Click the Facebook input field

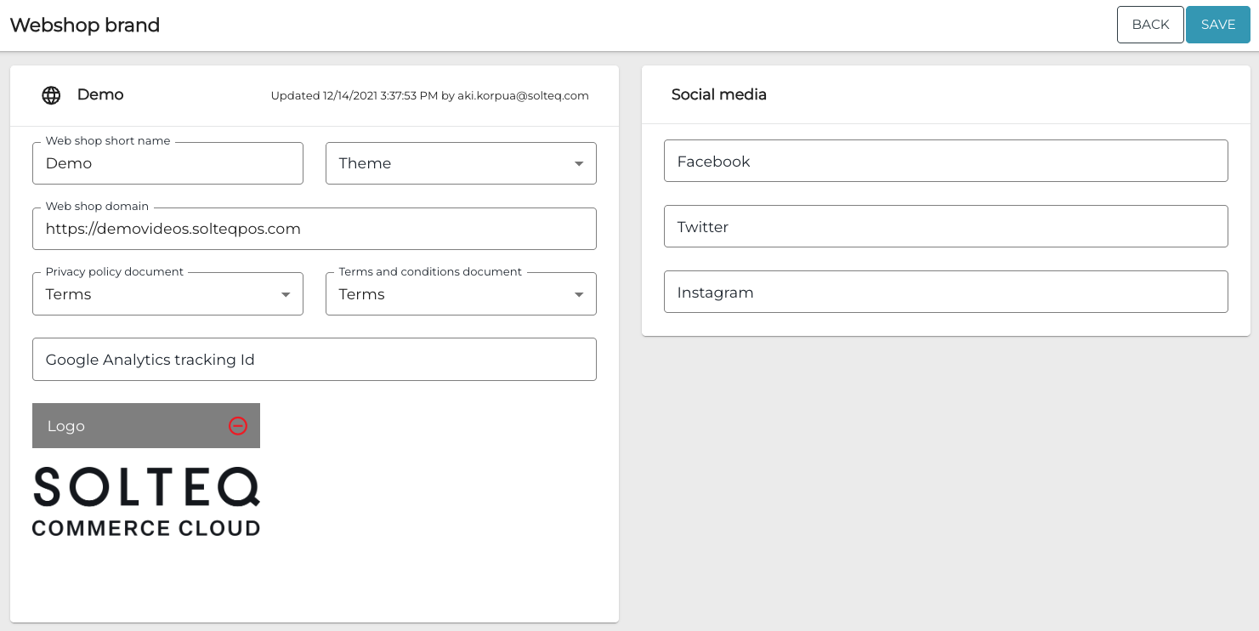point(946,161)
